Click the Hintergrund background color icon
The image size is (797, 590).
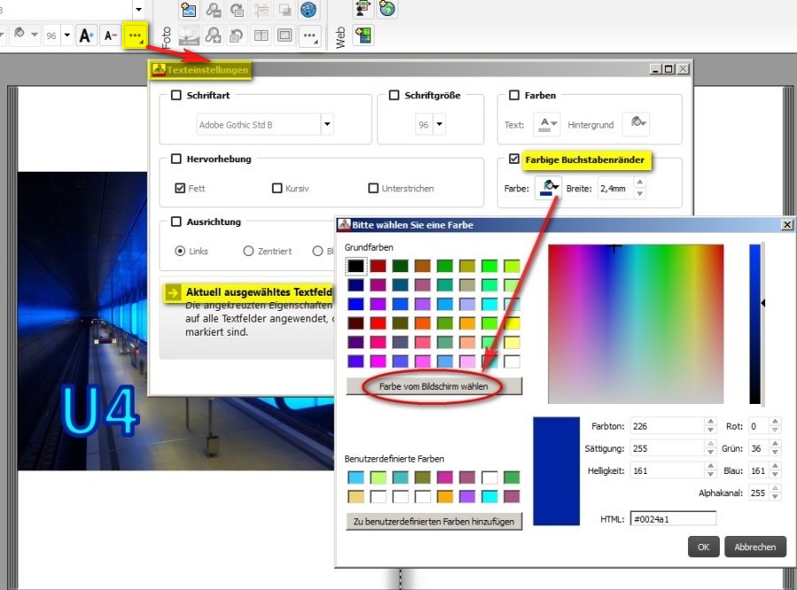[x=635, y=124]
